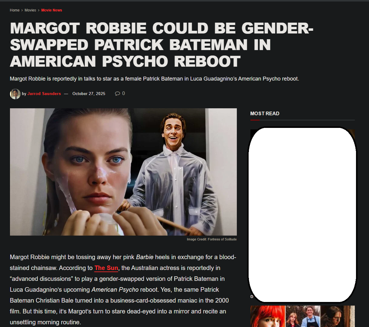Click the MOST READ sidebar heading
This screenshot has height=327, width=369.
(265, 113)
